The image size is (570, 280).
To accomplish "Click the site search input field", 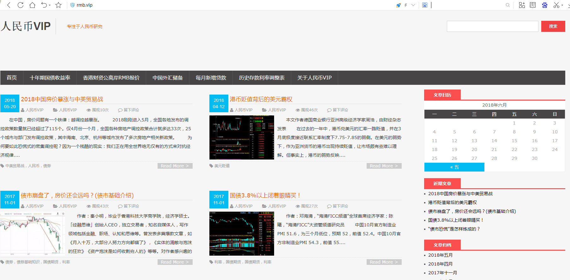I will tap(492, 26).
